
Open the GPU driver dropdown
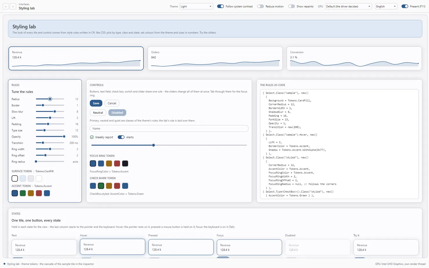pyautogui.click(x=348, y=6)
